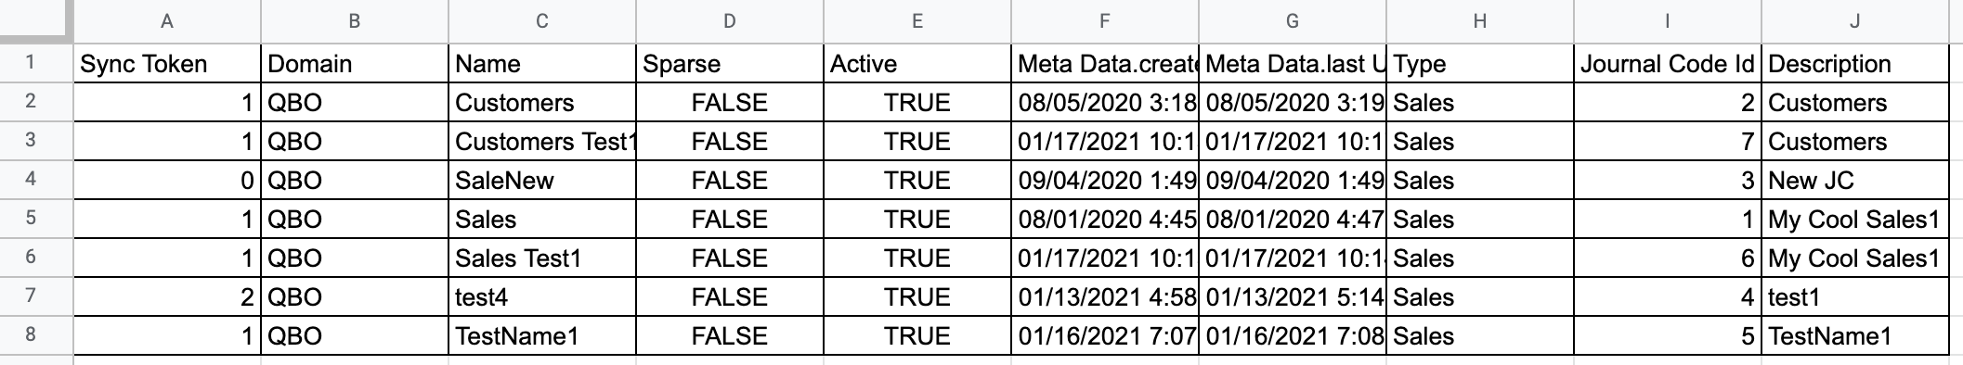Screen dimensions: 1963x365
Task: Select column A header
Action: [x=167, y=21]
